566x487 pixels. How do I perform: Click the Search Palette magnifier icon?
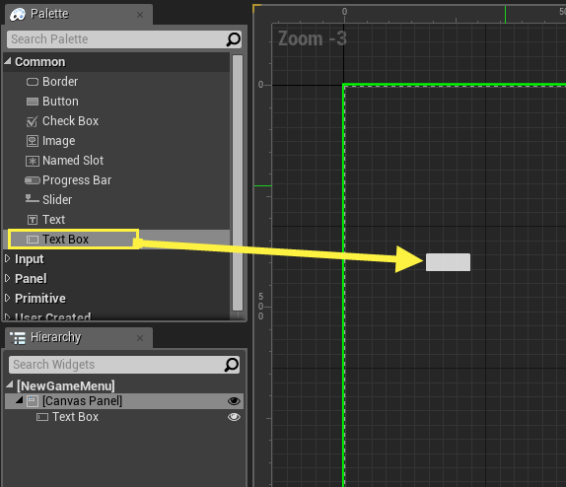[233, 39]
